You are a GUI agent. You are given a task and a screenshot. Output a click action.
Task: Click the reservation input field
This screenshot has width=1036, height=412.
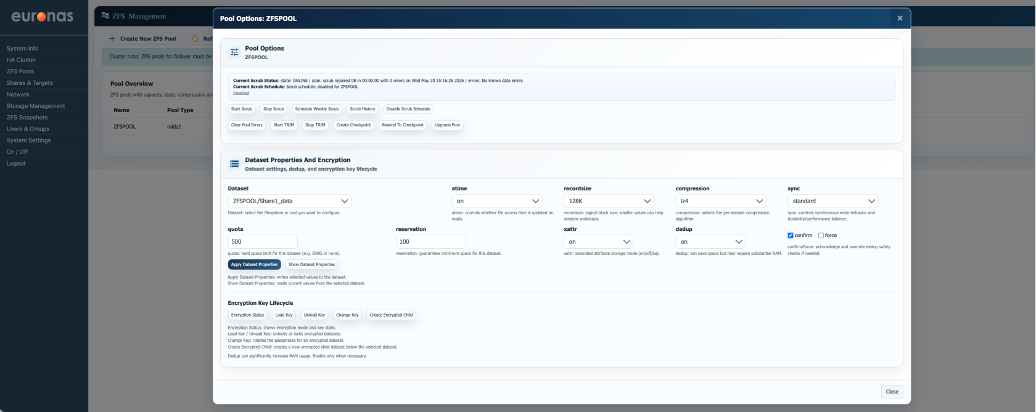430,241
